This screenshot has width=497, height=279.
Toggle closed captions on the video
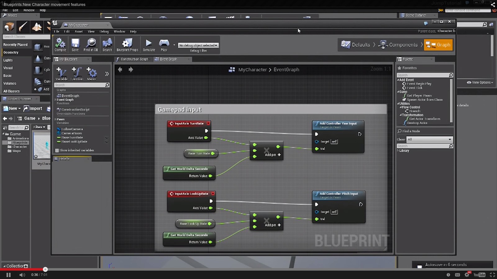pyautogui.click(x=458, y=275)
